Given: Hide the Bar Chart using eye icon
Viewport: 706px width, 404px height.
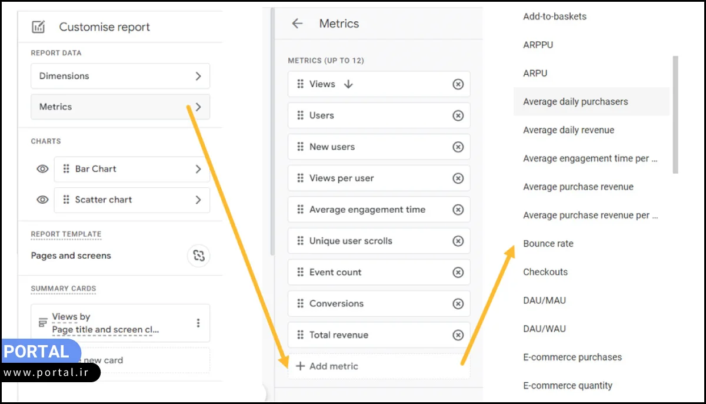Looking at the screenshot, I should (42, 169).
